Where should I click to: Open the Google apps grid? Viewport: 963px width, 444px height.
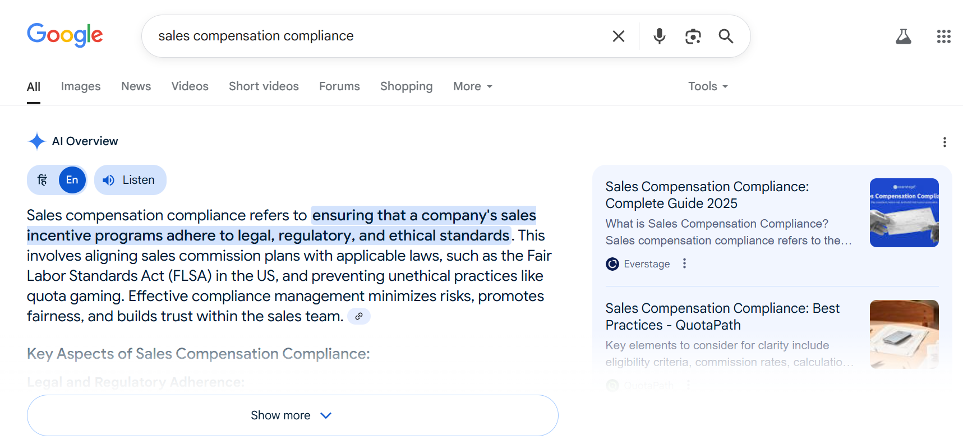(x=944, y=36)
